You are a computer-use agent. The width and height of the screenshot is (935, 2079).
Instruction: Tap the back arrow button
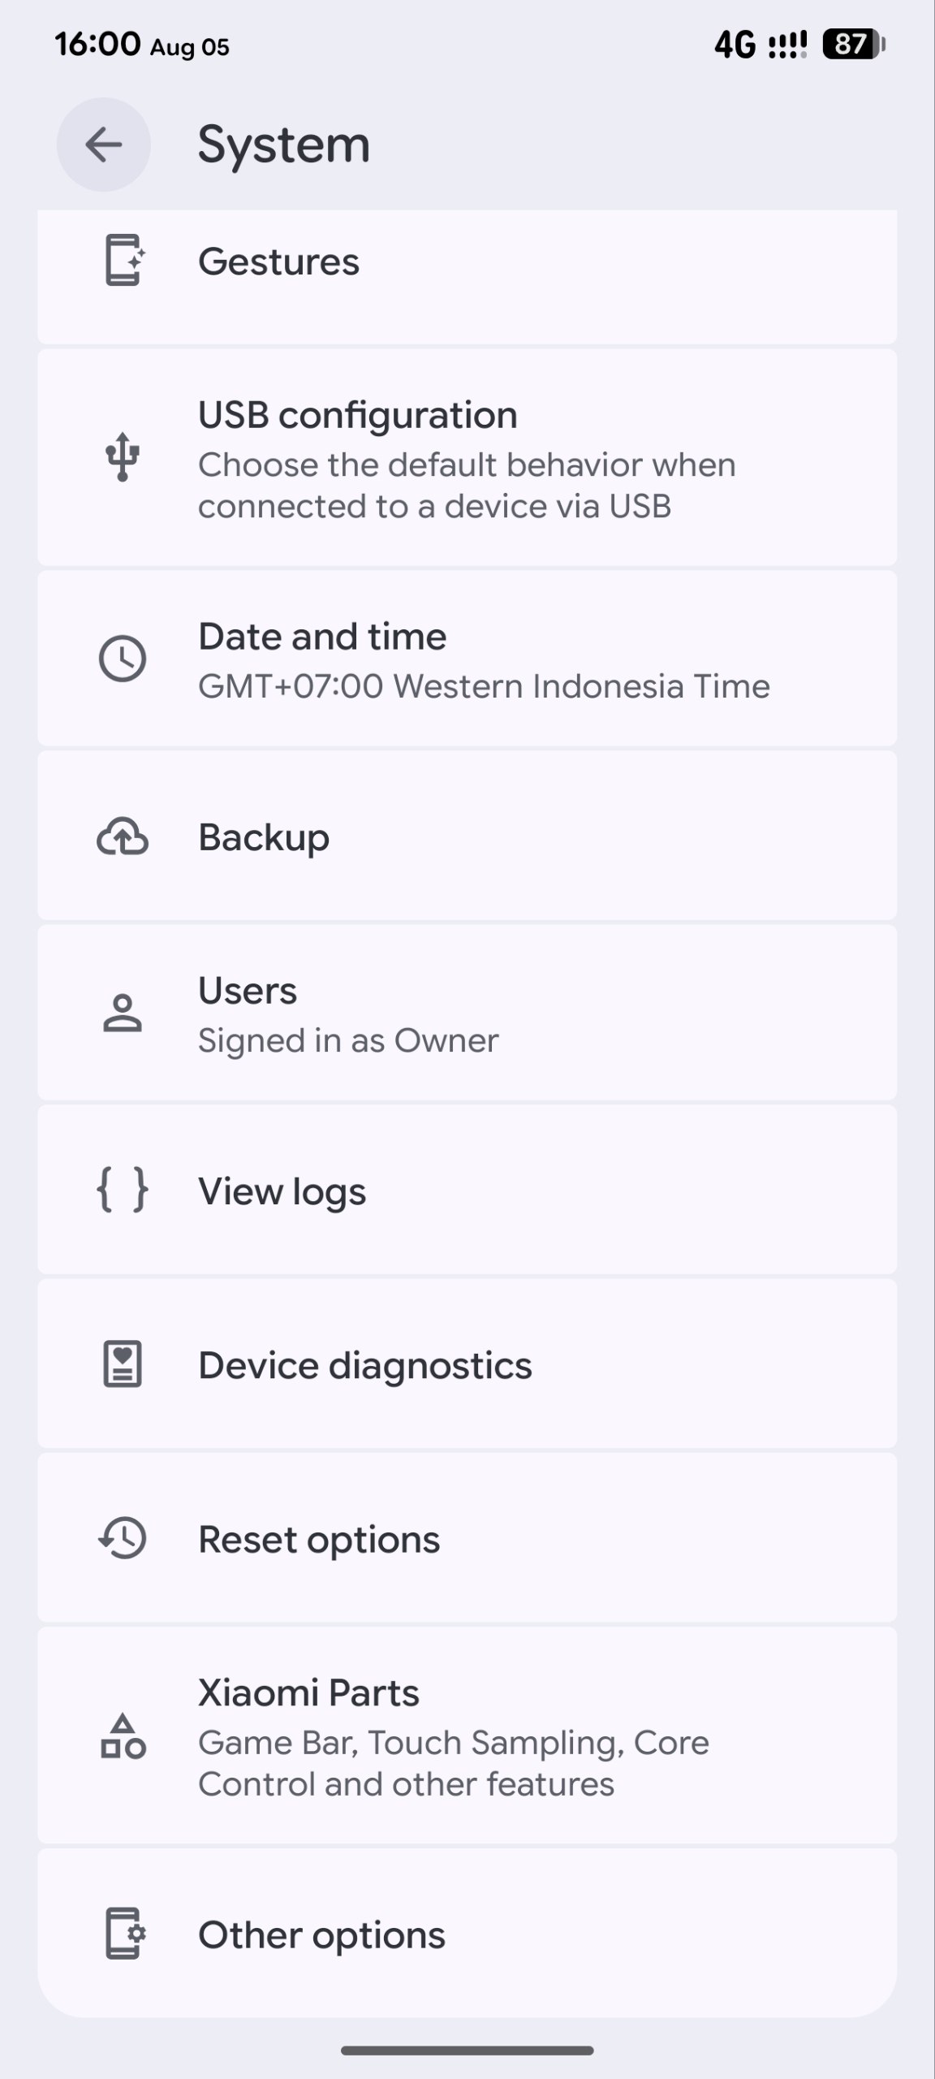[x=103, y=145]
